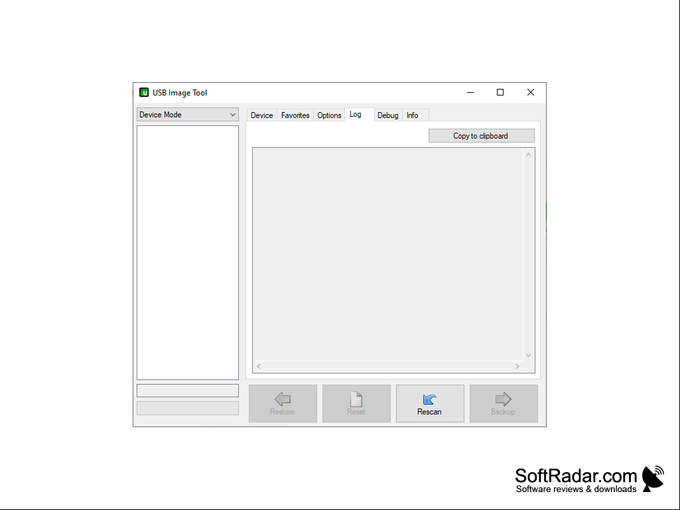Click the horizontal scrollbar left arrow
This screenshot has height=510, width=680.
pos(259,367)
